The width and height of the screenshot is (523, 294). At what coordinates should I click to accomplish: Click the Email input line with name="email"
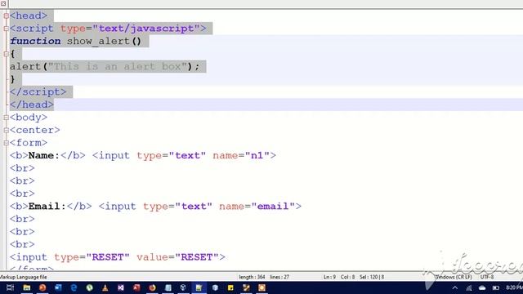tap(155, 207)
